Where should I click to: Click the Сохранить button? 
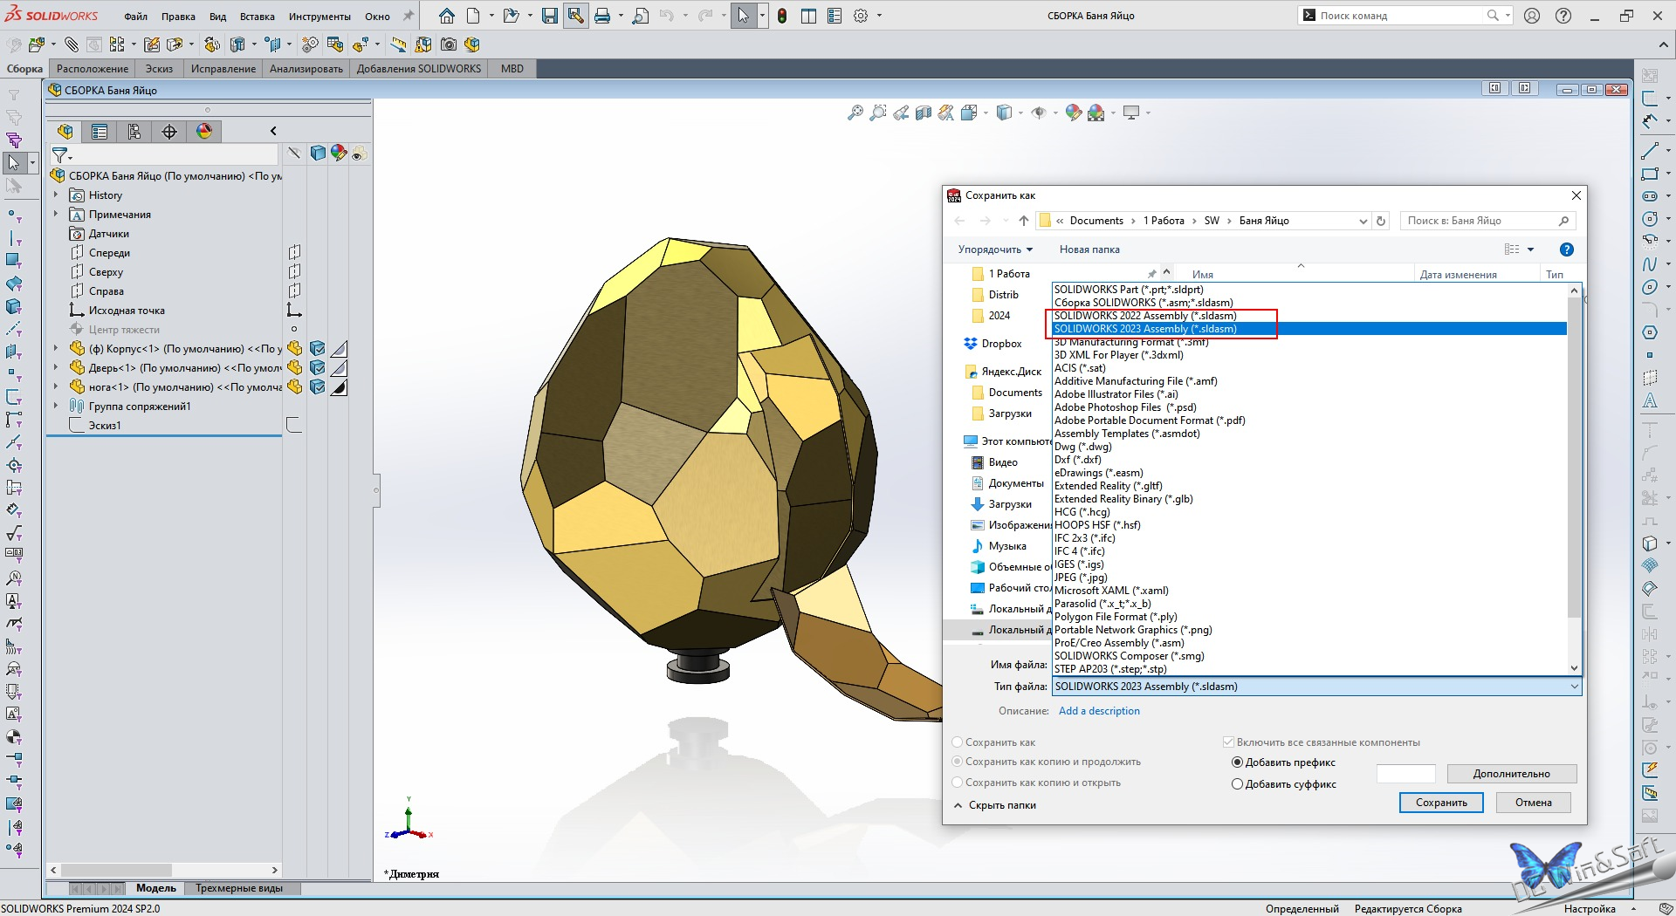coord(1441,803)
